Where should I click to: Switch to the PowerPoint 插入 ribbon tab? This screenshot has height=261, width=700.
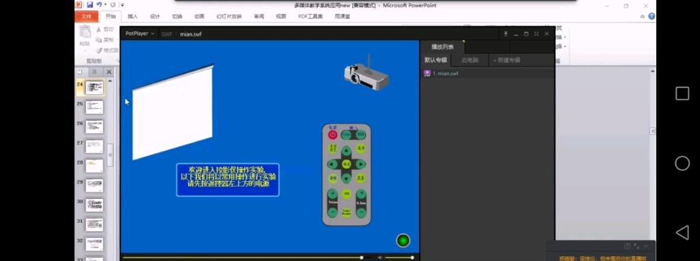point(133,16)
